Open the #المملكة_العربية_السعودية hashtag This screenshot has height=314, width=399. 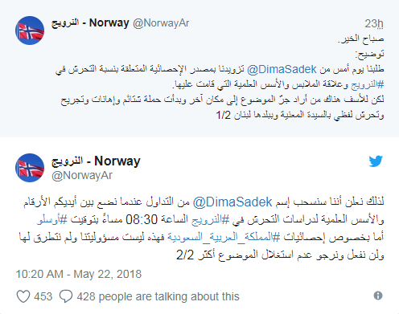tap(224, 237)
